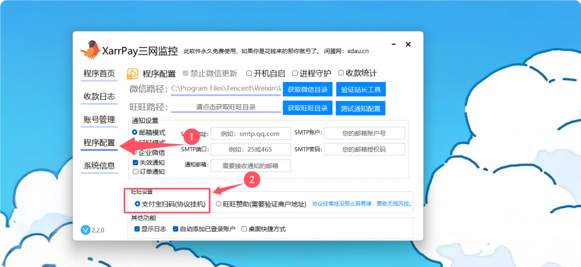This screenshot has height=267, width=581.
Task: Click the 获取微信目录 button
Action: pyautogui.click(x=308, y=89)
